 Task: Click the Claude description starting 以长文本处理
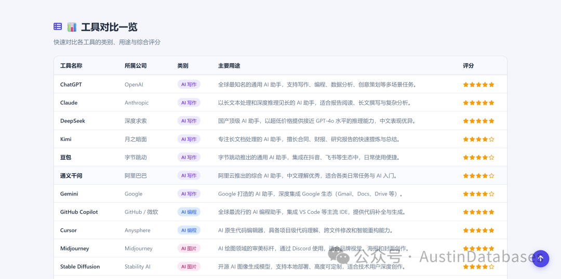click(x=314, y=103)
